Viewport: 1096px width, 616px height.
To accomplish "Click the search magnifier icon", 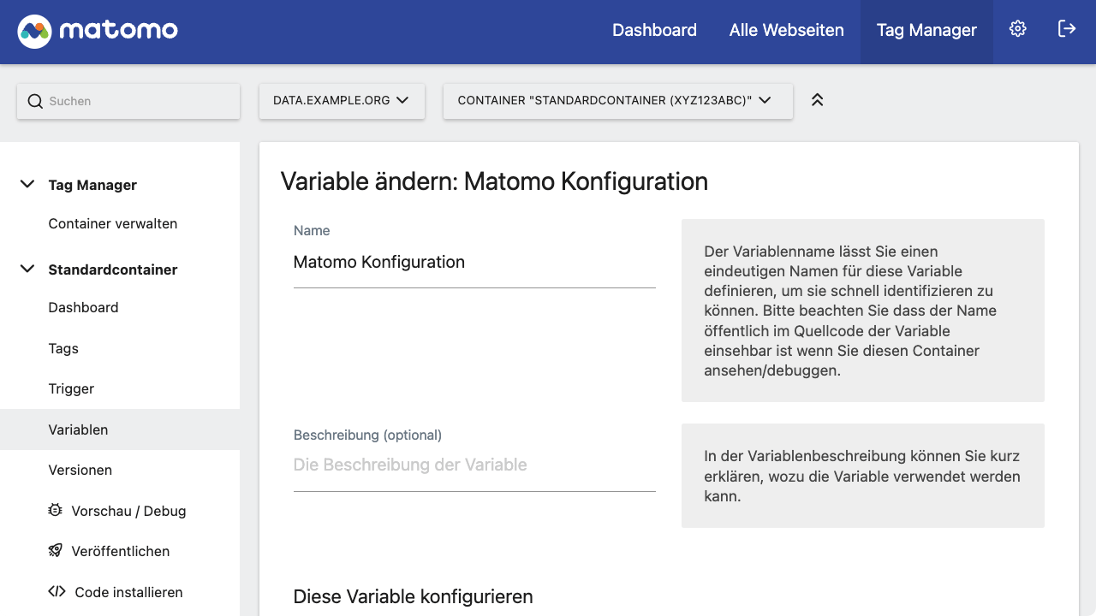I will (35, 101).
